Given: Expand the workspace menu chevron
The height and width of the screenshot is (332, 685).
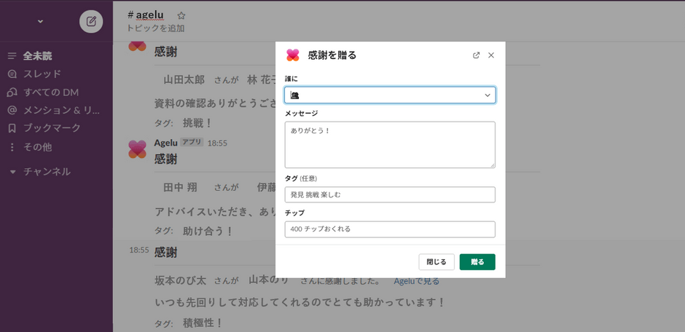Looking at the screenshot, I should 40,21.
